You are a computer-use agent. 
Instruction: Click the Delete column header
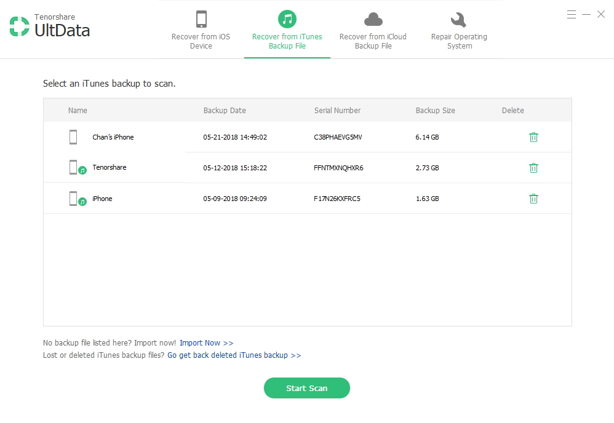[513, 110]
